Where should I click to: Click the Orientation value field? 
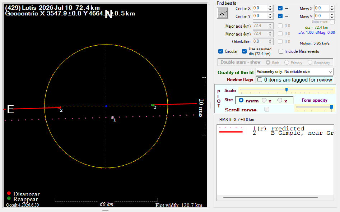[x=260, y=41]
